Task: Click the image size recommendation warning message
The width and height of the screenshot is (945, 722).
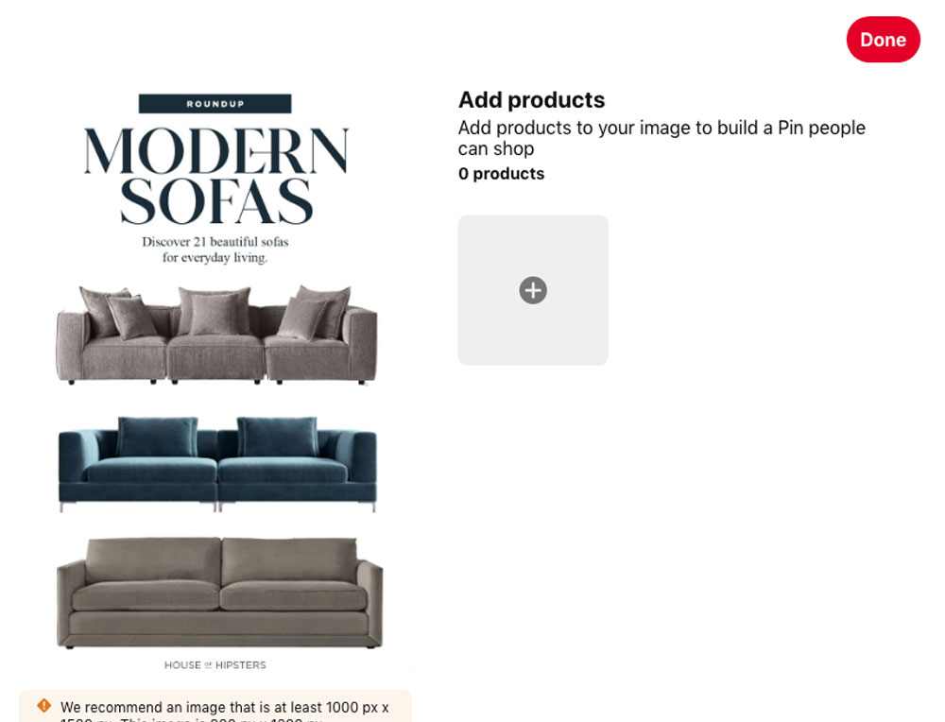Action: pyautogui.click(x=224, y=711)
